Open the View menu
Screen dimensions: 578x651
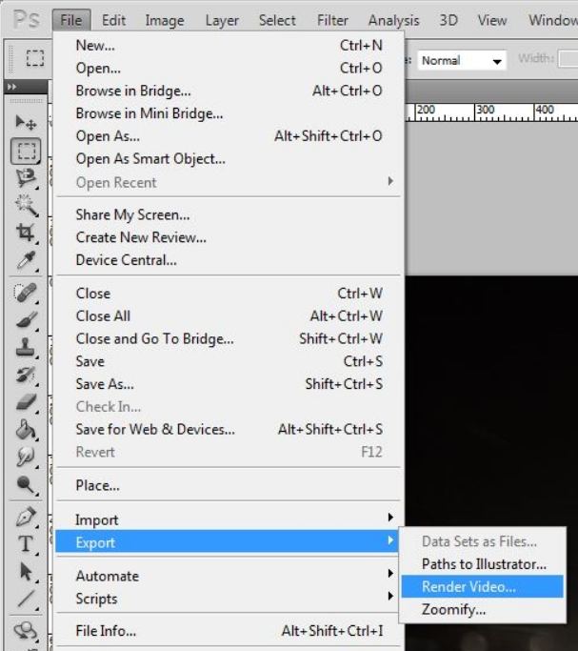coord(492,20)
